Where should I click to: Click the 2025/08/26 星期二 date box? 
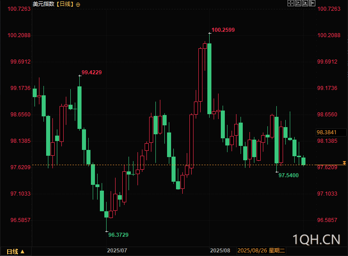[x=261, y=251]
